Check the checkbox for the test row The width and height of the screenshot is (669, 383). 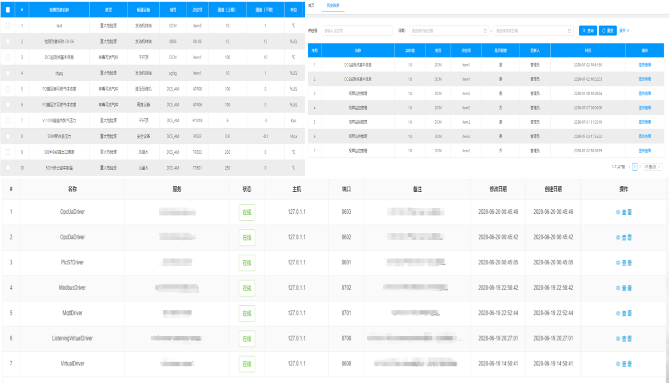(x=8, y=26)
